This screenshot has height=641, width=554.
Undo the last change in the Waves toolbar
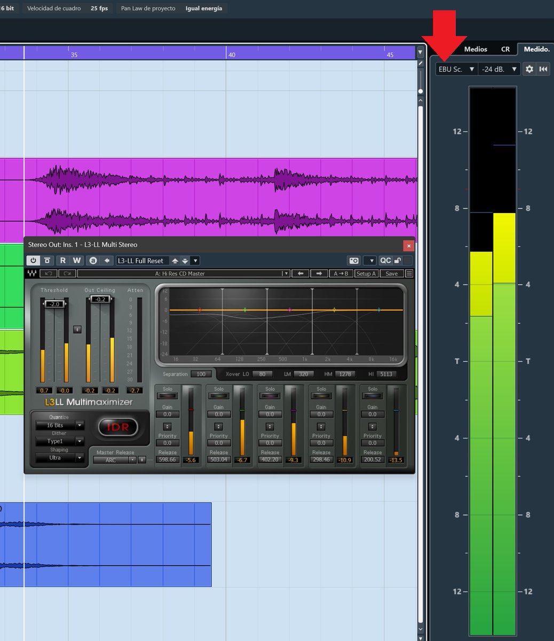pos(48,273)
